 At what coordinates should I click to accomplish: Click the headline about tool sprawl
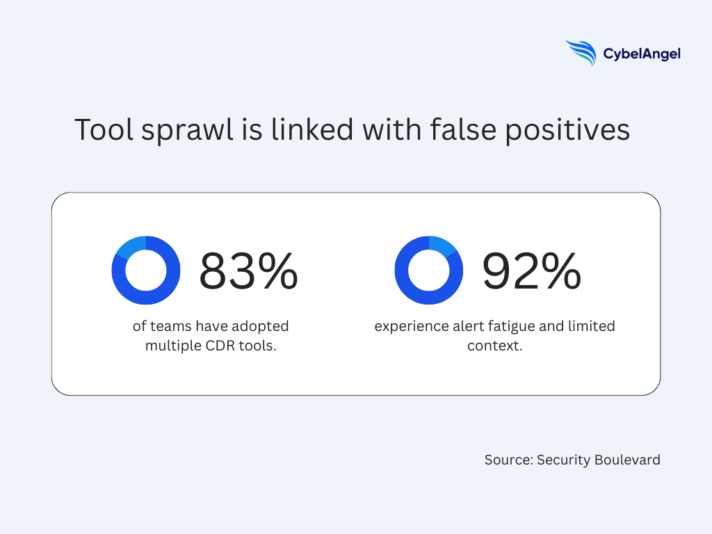pos(352,130)
